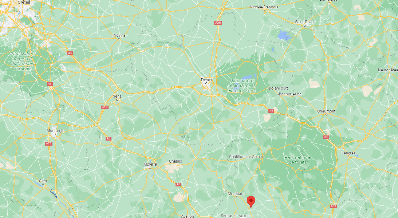Click the Parc national de forêts label

click(x=298, y=160)
